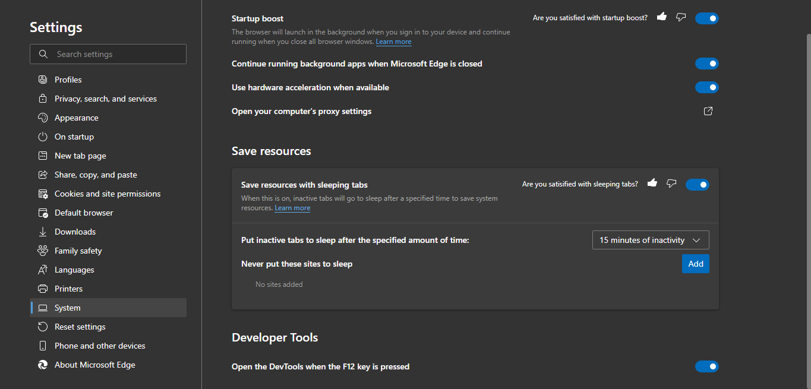Click the Search settings field
811x389 pixels.
[x=108, y=53]
